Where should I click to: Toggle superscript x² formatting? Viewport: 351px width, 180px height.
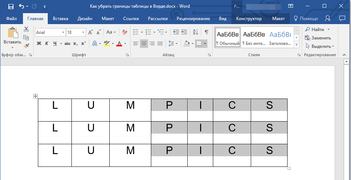(x=83, y=43)
